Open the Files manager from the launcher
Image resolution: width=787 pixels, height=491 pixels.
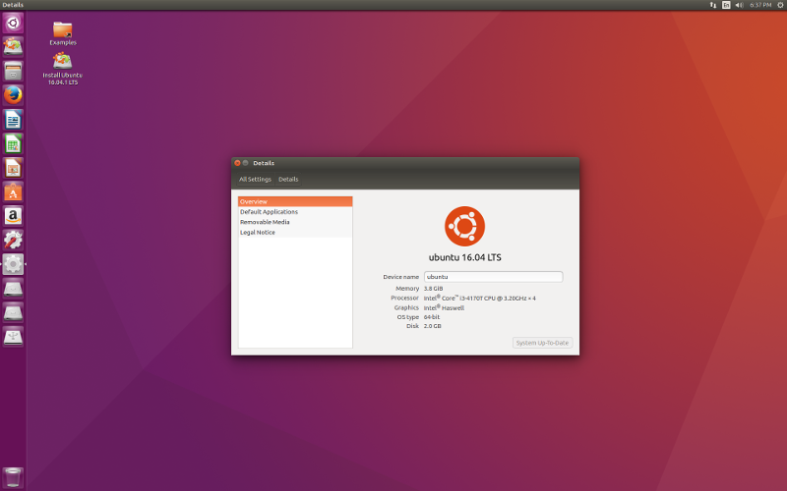pyautogui.click(x=13, y=71)
